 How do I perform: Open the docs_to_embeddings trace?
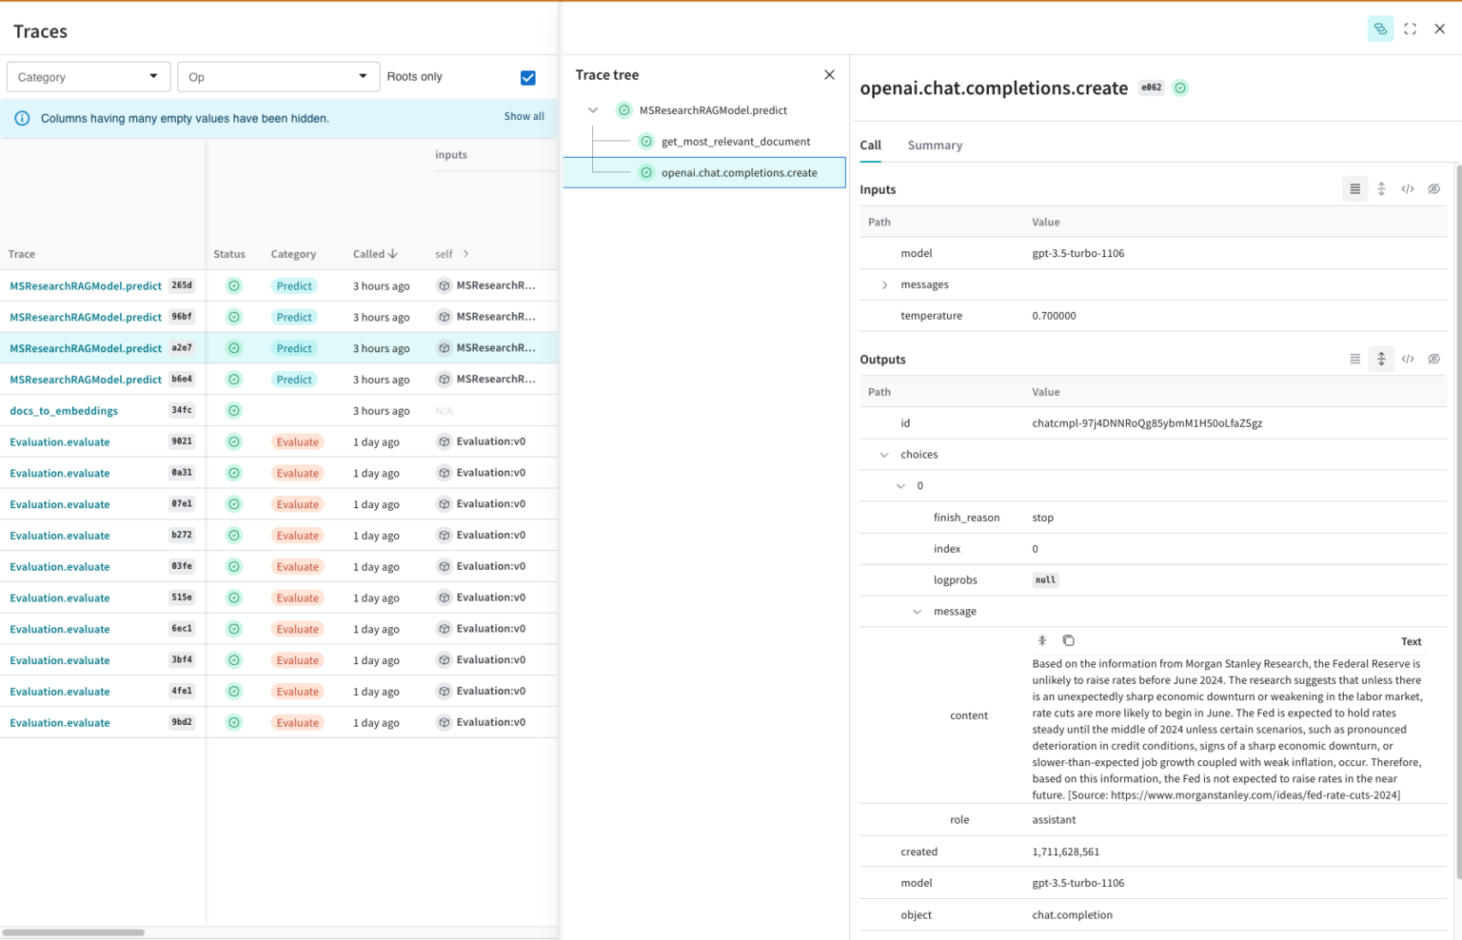pyautogui.click(x=64, y=411)
